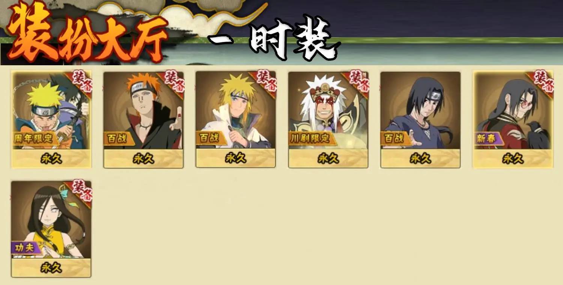
Task: Choose the Minato 百战 costume portrait
Action: [x=236, y=119]
